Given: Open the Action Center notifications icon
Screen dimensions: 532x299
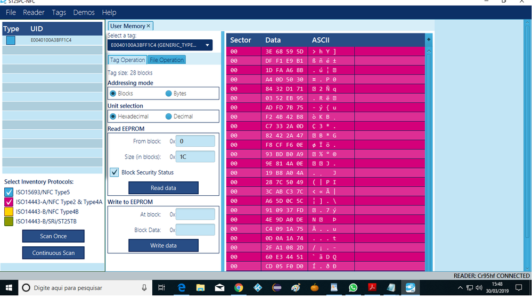Looking at the screenshot, I should pos(519,288).
